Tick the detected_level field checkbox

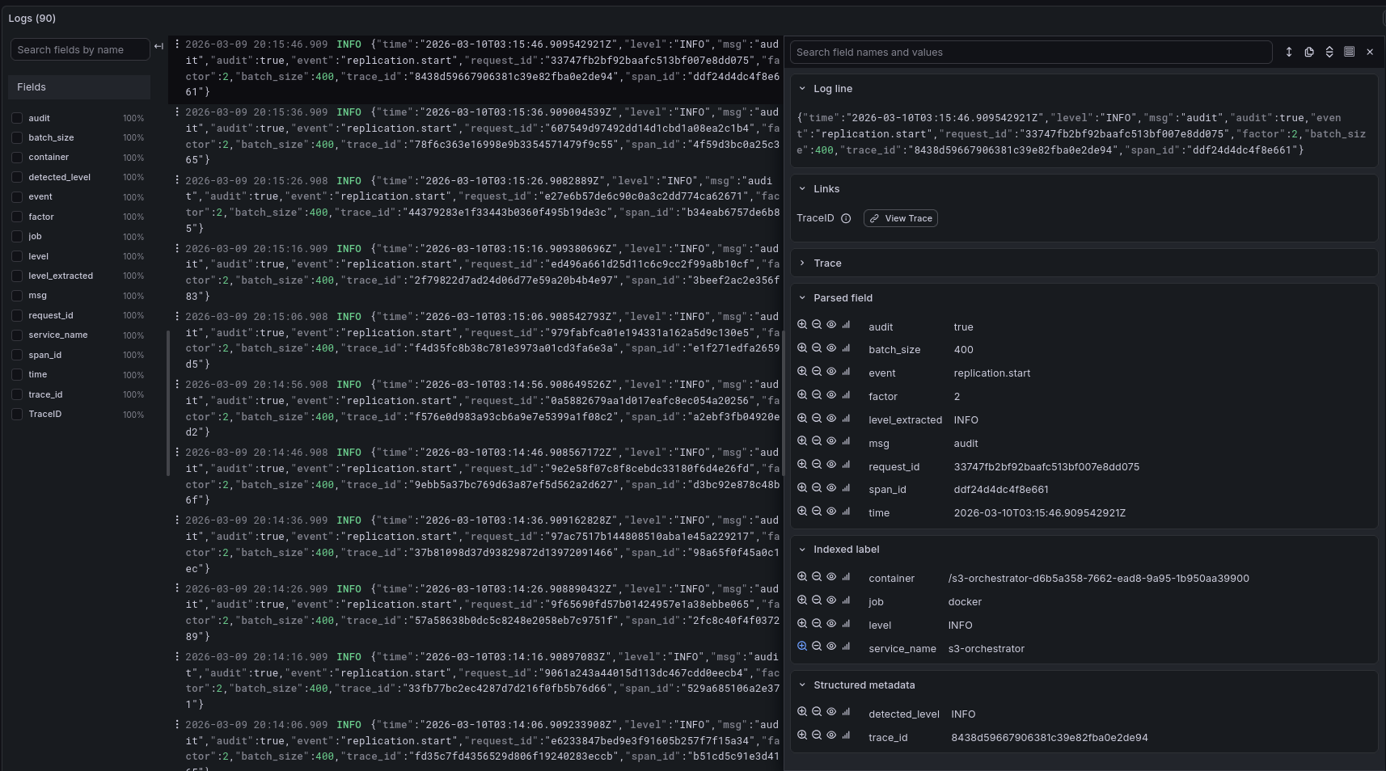pos(17,177)
